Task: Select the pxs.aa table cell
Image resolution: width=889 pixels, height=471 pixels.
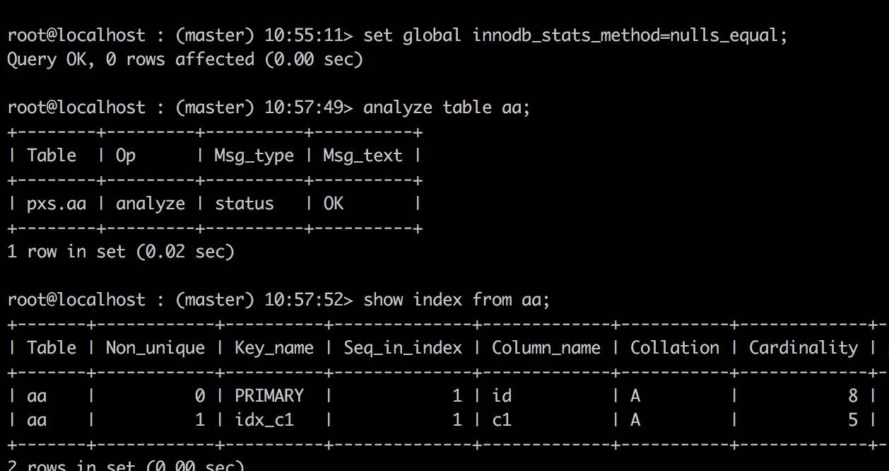Action: (57, 204)
